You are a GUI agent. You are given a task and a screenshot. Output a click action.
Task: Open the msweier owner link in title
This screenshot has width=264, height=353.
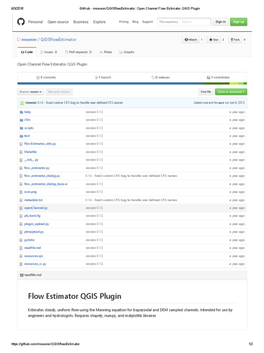[x=29, y=40]
